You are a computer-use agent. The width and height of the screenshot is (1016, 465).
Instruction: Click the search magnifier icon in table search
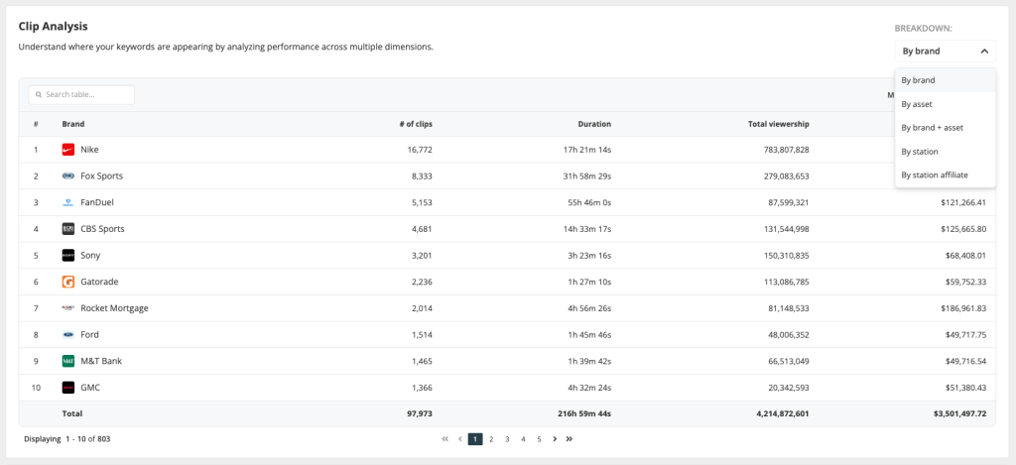[39, 94]
